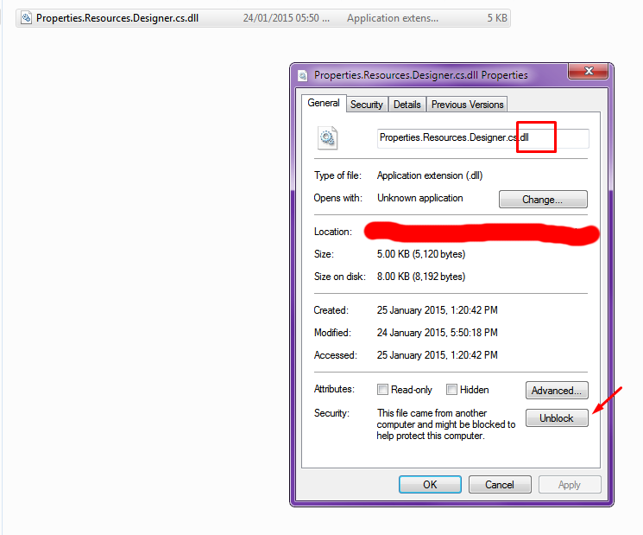Image resolution: width=643 pixels, height=535 pixels.
Task: Click the Hidden label text
Action: pyautogui.click(x=474, y=390)
